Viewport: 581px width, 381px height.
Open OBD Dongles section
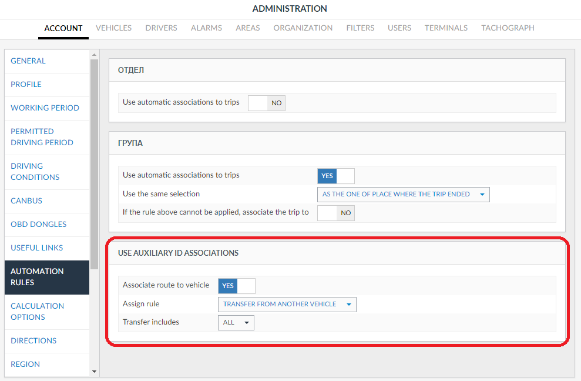coord(38,225)
